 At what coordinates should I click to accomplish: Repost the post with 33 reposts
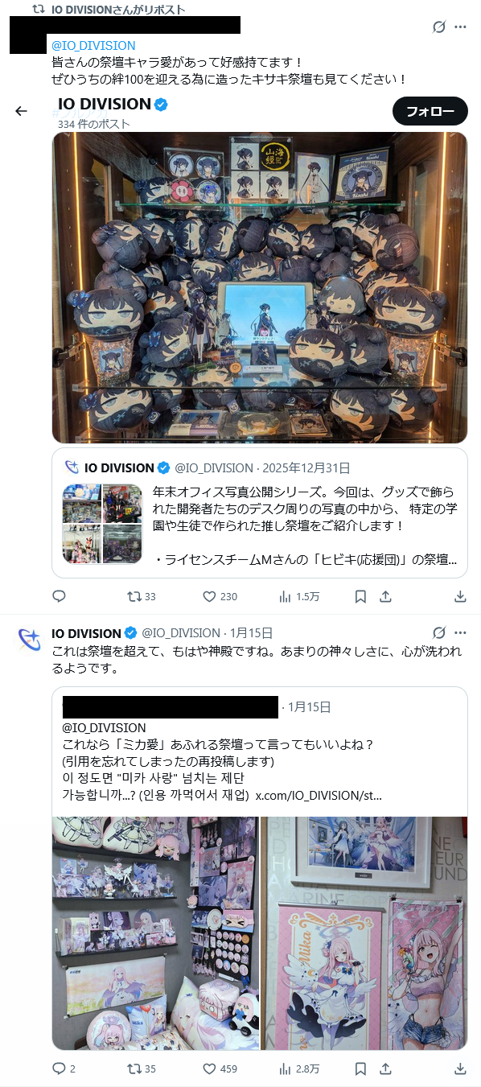(x=142, y=596)
